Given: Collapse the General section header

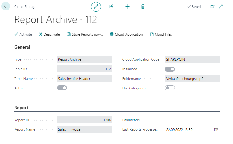Looking at the screenshot, I should (22, 47).
